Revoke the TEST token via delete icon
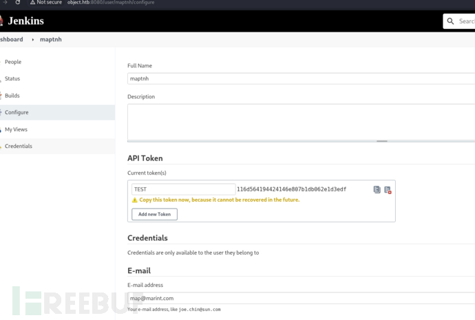Viewport: 475px width, 320px height. pyautogui.click(x=388, y=190)
